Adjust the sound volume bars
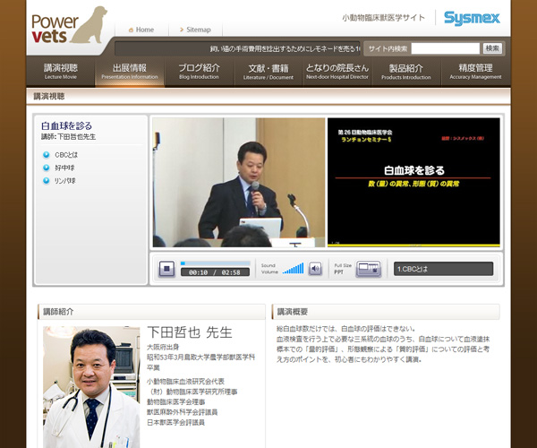The image size is (537, 448). [294, 269]
